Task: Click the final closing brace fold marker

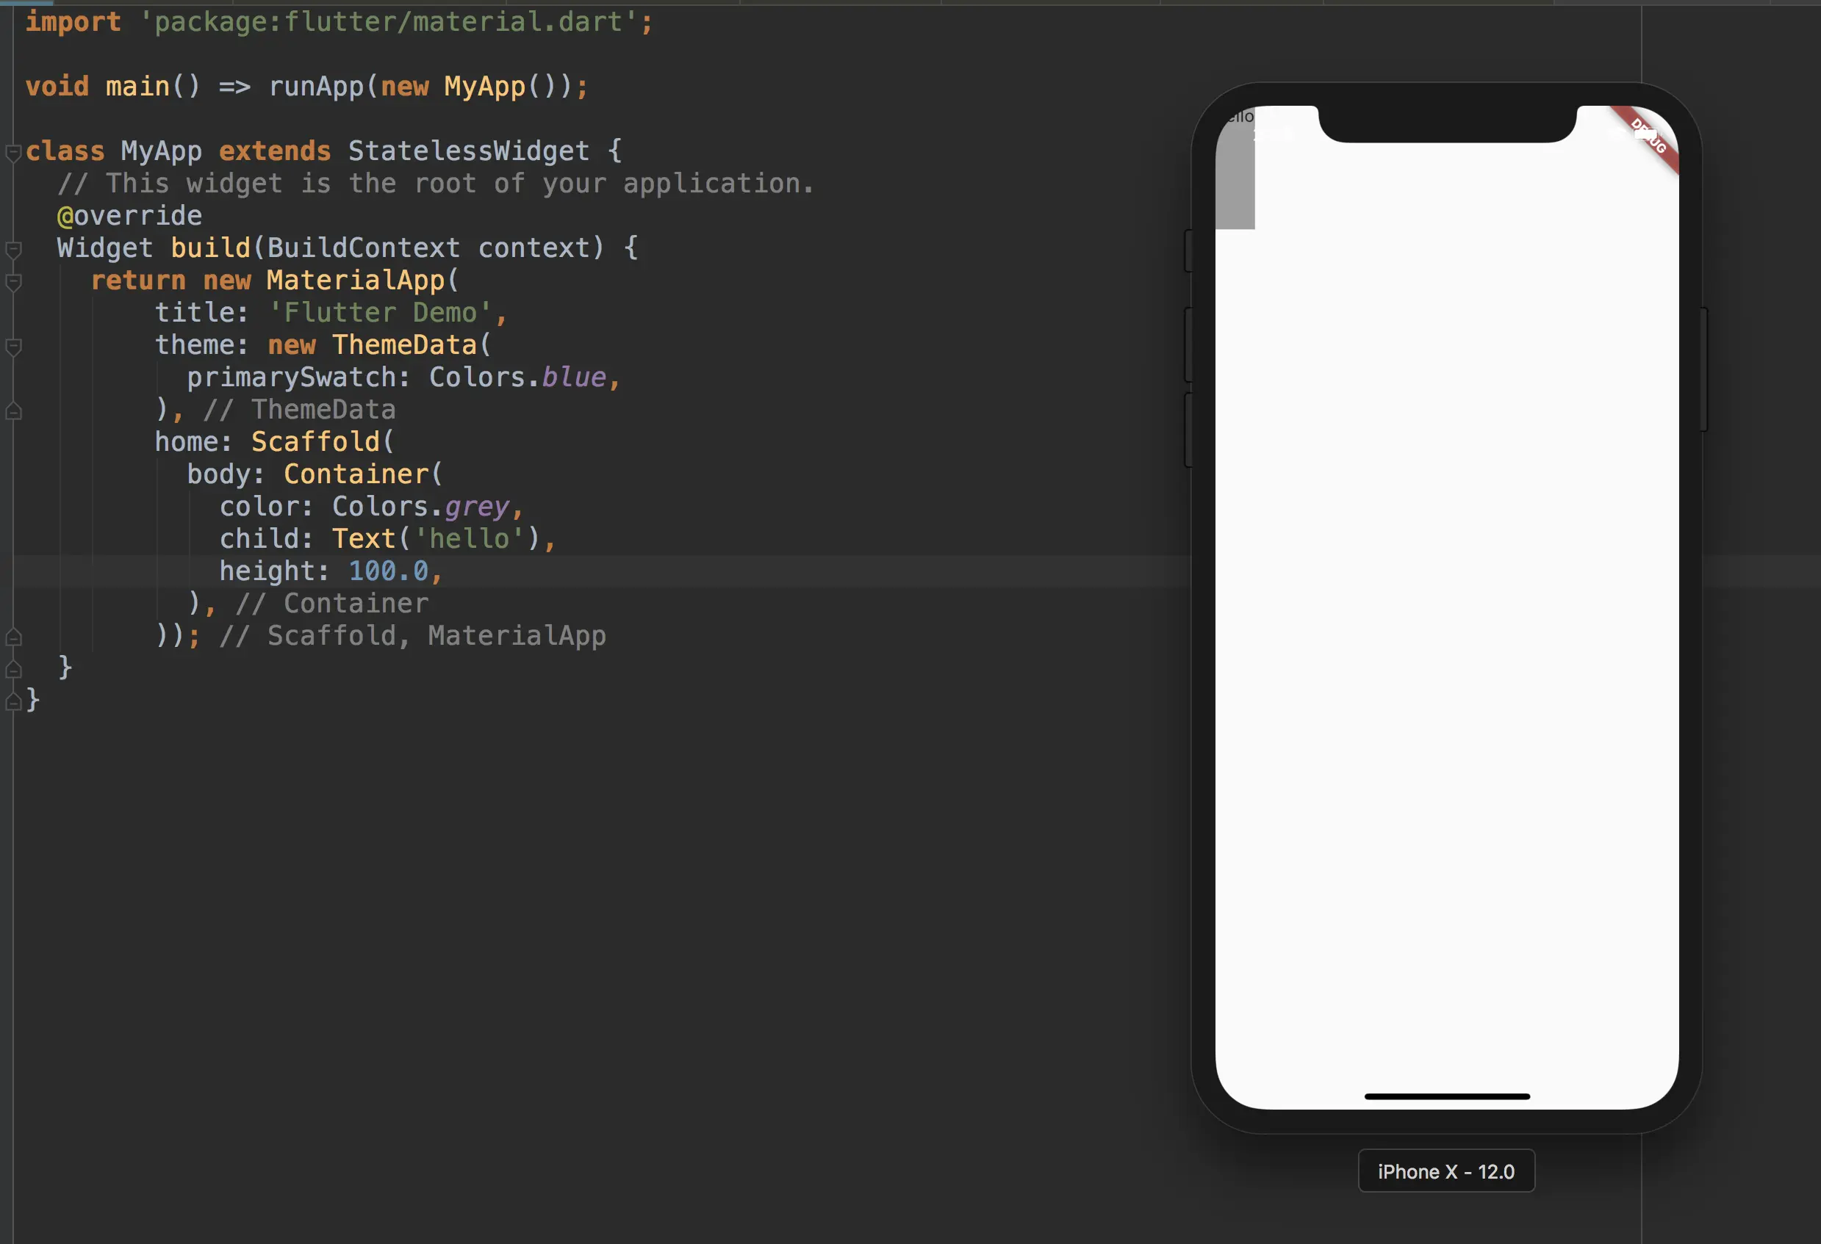Action: click(x=13, y=701)
